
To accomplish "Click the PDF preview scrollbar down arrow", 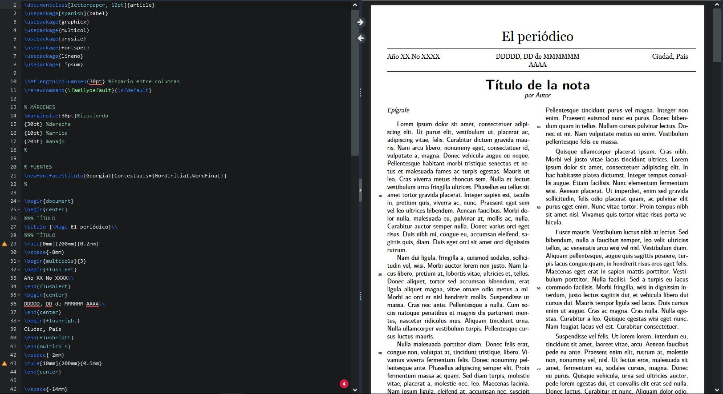I will point(717,390).
